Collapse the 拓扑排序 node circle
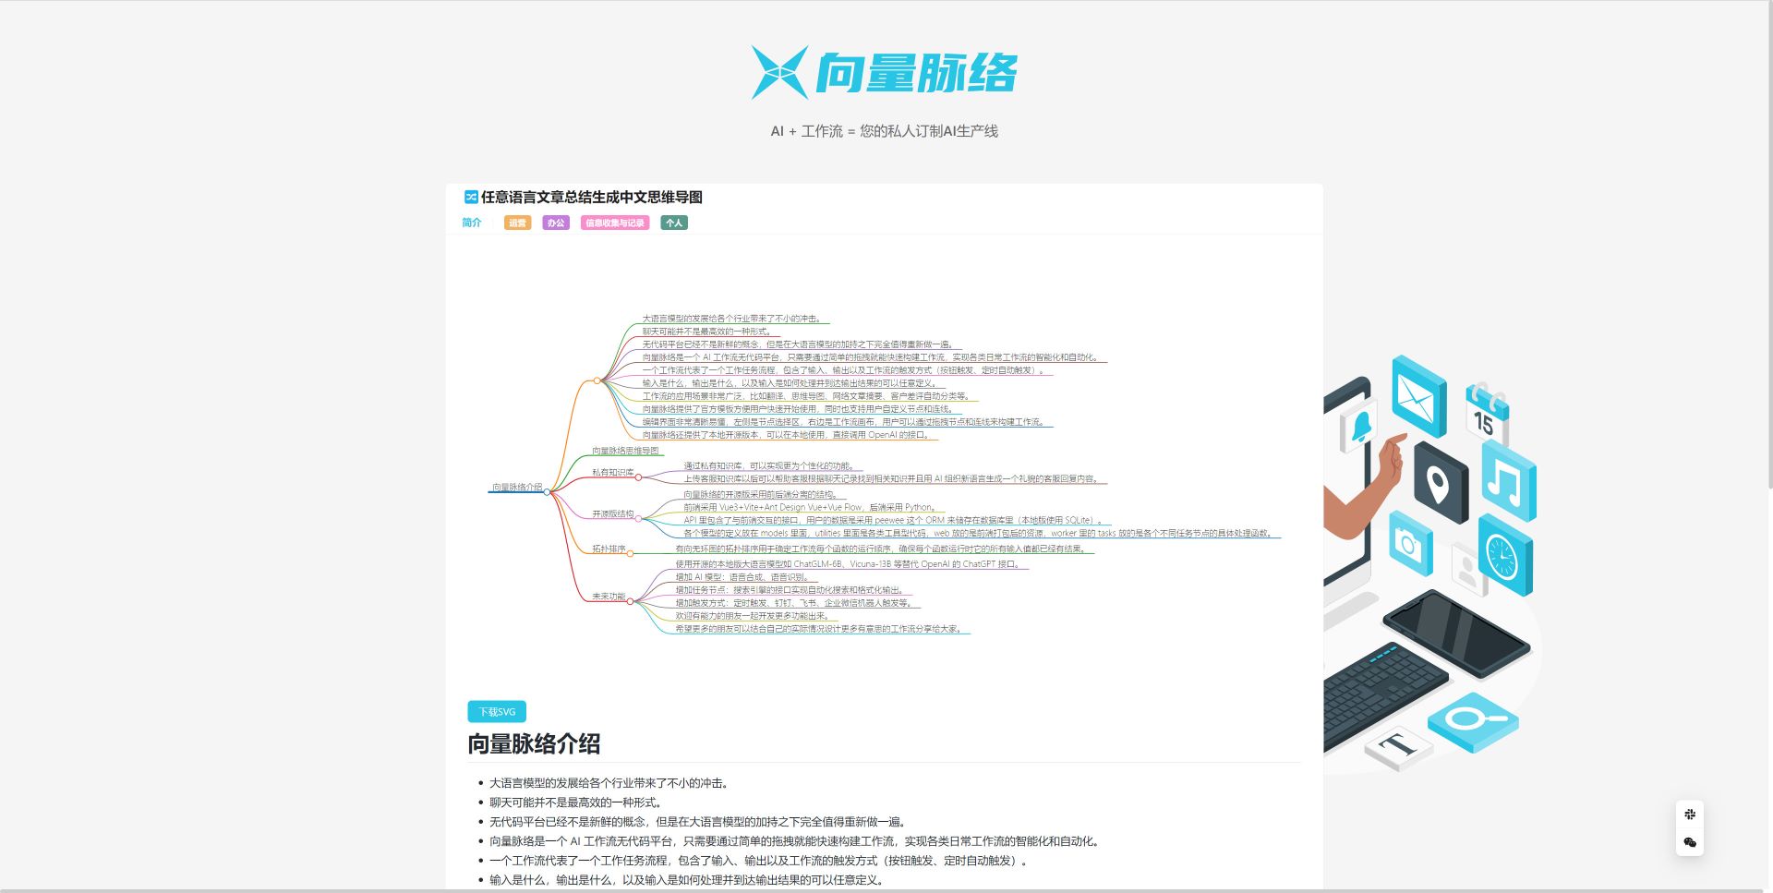Viewport: 1773px width, 893px height. tap(630, 554)
